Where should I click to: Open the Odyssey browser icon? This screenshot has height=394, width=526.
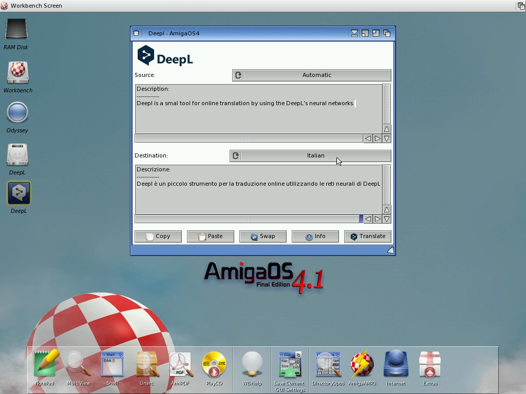pos(17,113)
